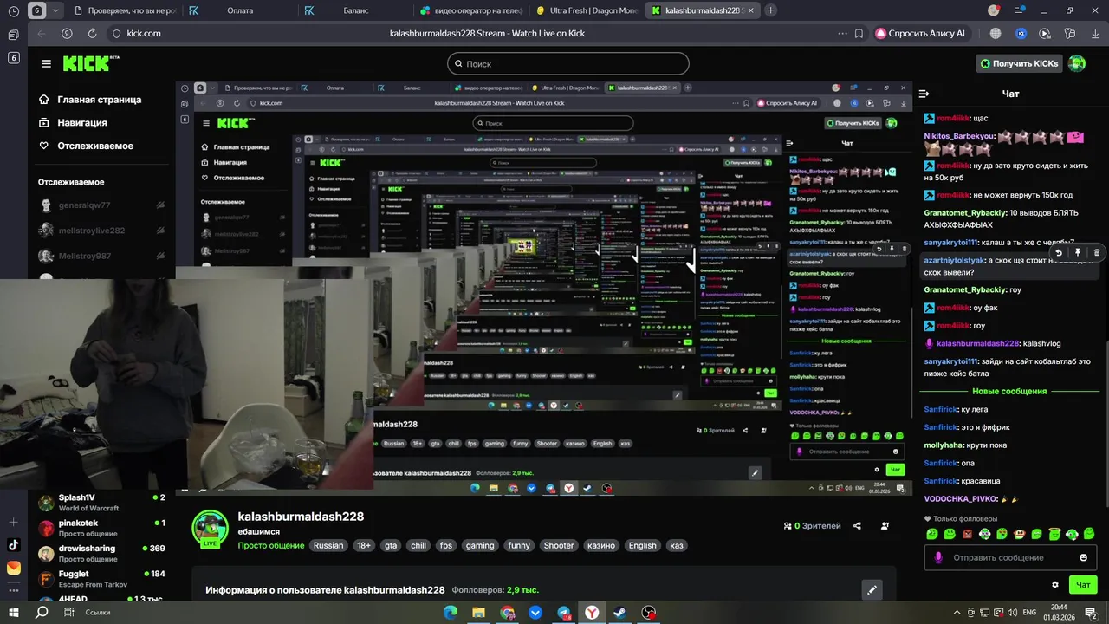The width and height of the screenshot is (1109, 624).
Task: Open Steam from taskbar
Action: click(x=620, y=612)
